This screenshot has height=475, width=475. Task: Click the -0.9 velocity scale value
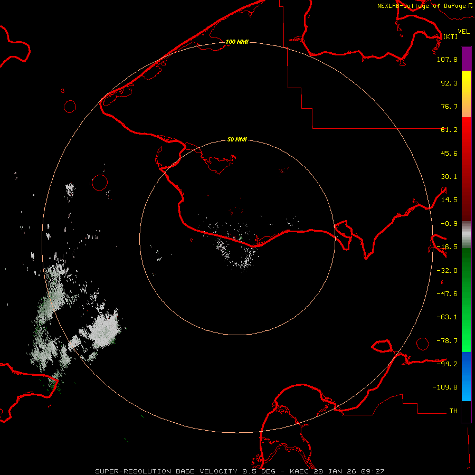[x=449, y=224]
